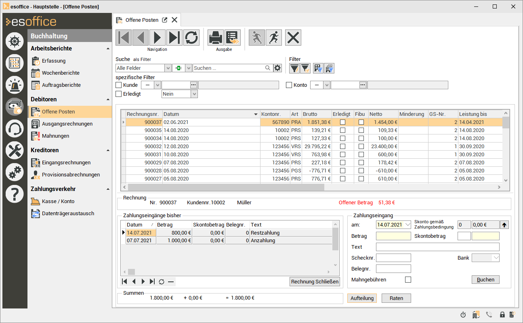Viewport: 523px width, 323px height.
Task: Click the Buchen button
Action: click(485, 279)
